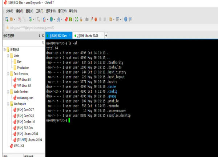Click the layout arrangement toolbar icon
Screen dimensions: 218x157
[118, 19]
